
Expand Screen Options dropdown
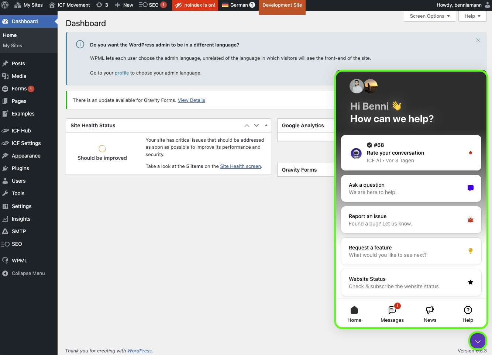coord(430,16)
